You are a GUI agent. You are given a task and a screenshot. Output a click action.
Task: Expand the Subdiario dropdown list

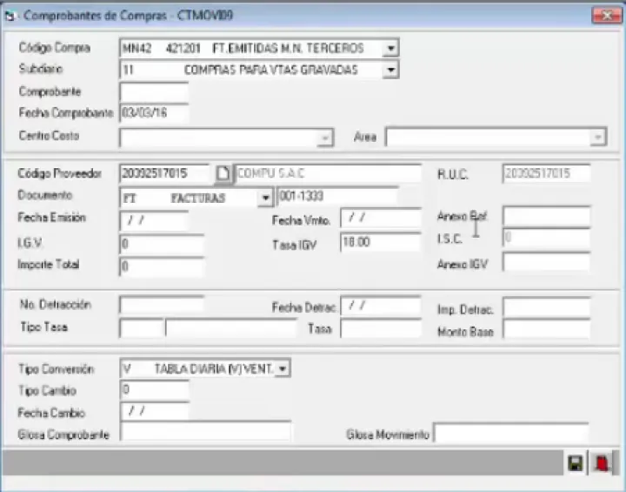pyautogui.click(x=390, y=70)
